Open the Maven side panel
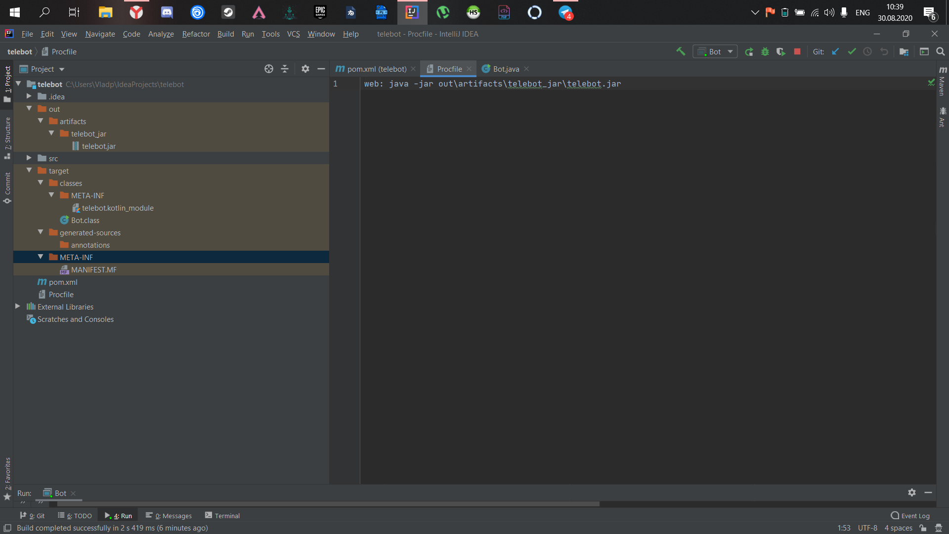The width and height of the screenshot is (949, 534). click(943, 81)
